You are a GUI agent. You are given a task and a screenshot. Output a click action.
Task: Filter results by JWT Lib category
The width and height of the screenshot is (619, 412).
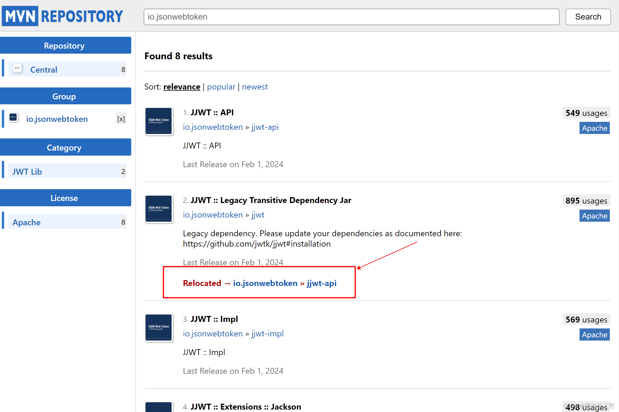click(x=27, y=171)
